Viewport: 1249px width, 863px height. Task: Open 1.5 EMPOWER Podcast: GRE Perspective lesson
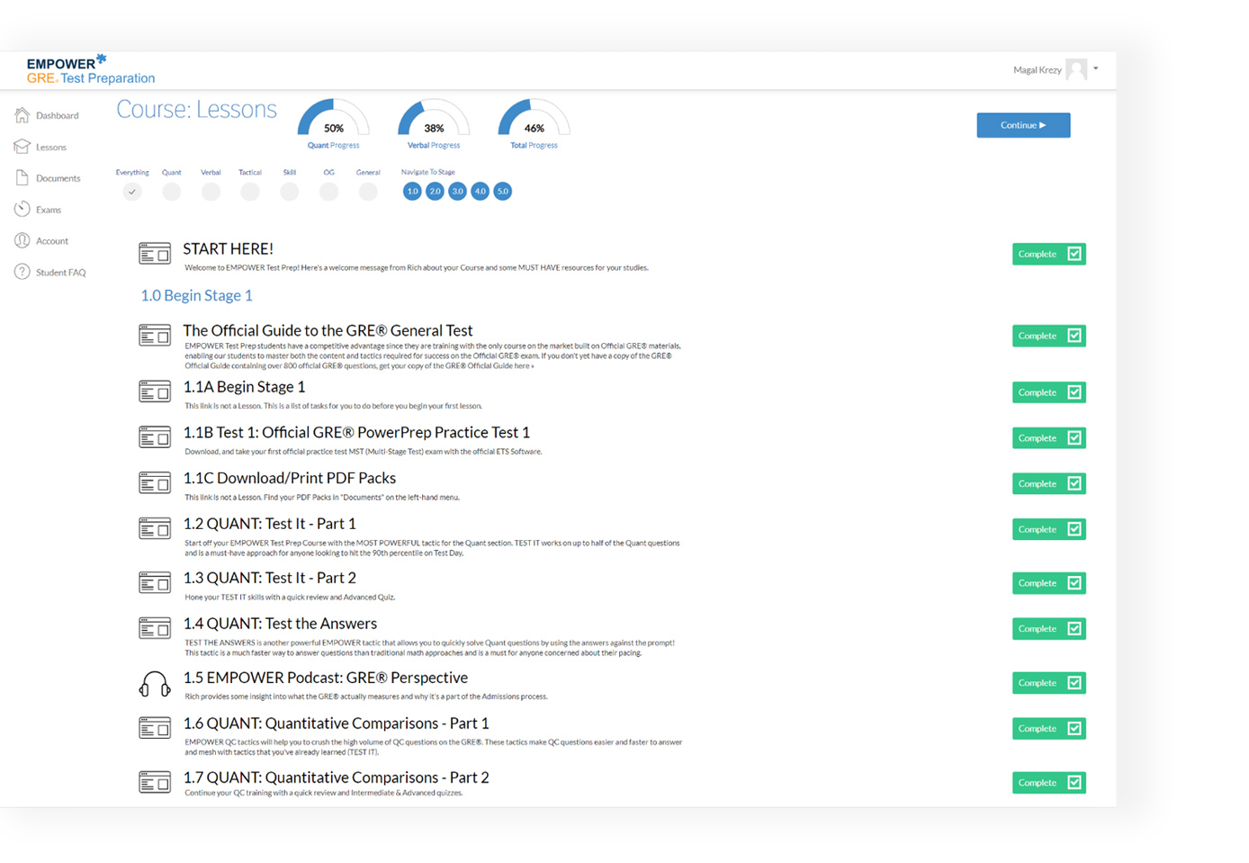coord(326,678)
